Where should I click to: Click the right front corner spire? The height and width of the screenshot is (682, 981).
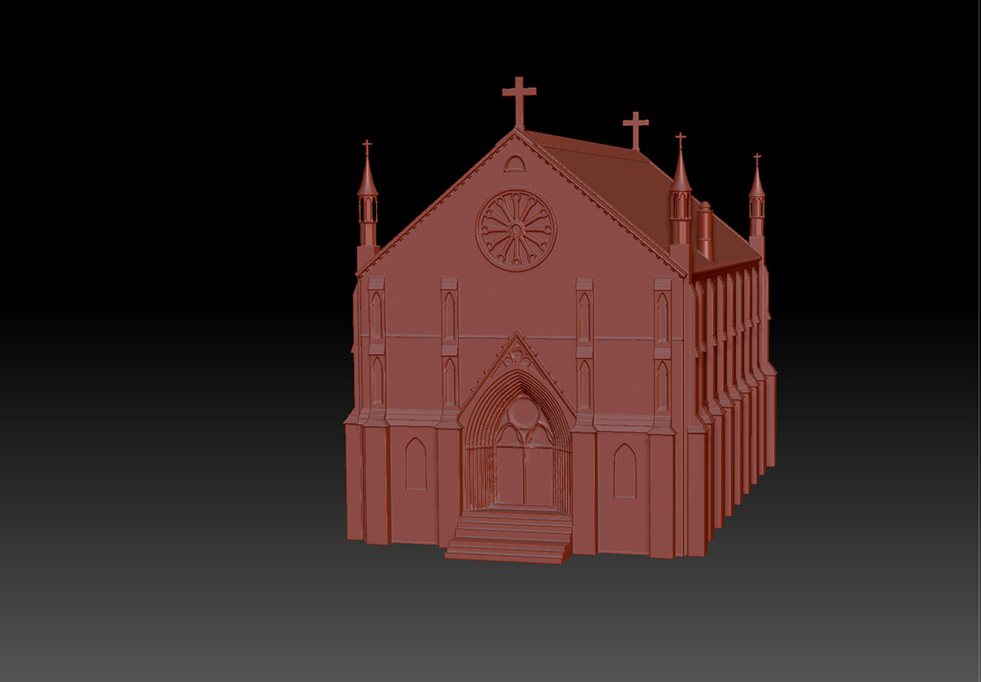tap(680, 195)
